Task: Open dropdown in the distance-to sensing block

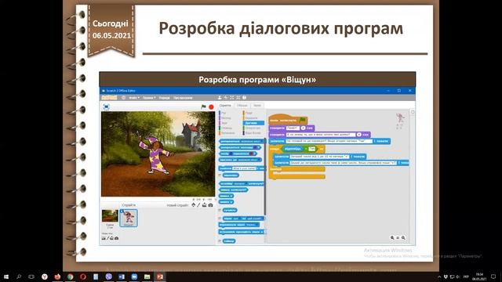Action: (x=260, y=160)
